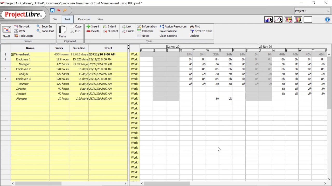The height and width of the screenshot is (186, 332).
Task: Click the scroll-right arrow of the usage grid
Action: [325, 183]
